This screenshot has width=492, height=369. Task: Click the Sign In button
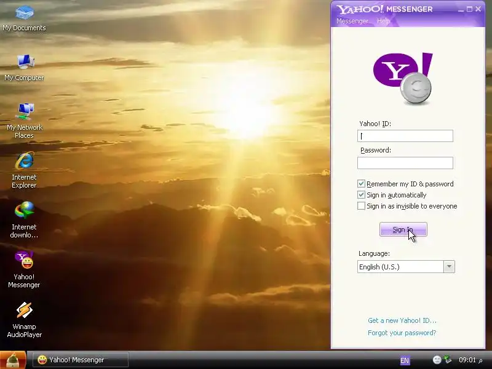click(403, 229)
